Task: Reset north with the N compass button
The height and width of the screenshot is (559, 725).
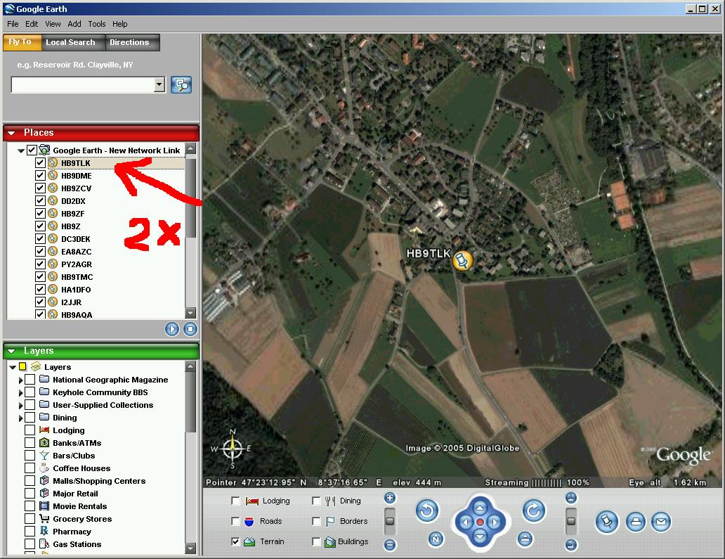Action: 436,539
